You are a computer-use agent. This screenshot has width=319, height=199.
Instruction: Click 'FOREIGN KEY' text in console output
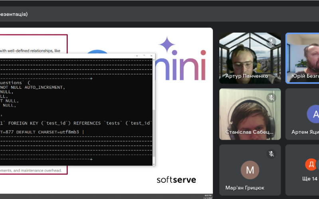click(23, 123)
